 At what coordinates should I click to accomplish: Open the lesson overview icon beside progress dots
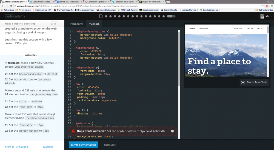(x=101, y=16)
